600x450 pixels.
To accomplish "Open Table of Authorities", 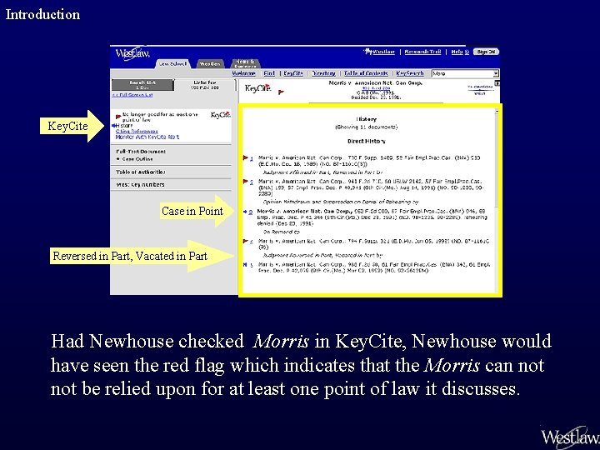I will pos(141,172).
